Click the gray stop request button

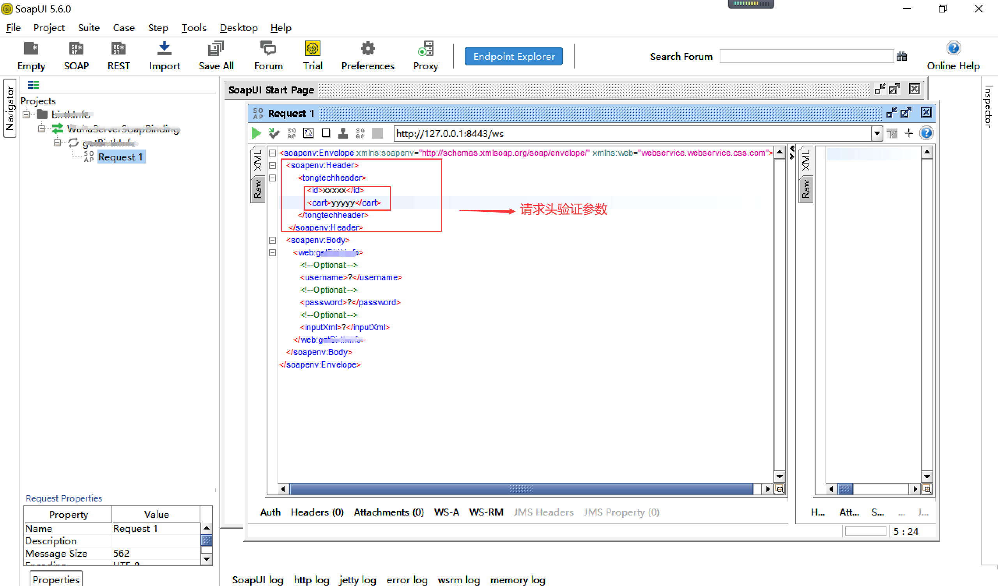(x=377, y=133)
